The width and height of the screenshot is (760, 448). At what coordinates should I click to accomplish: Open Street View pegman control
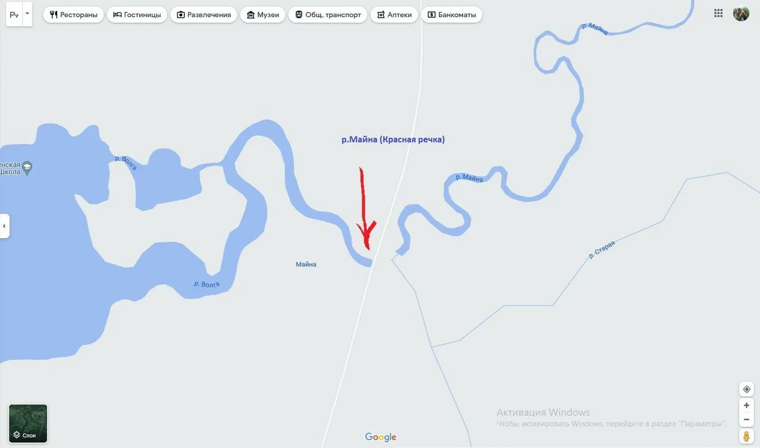coord(746,436)
